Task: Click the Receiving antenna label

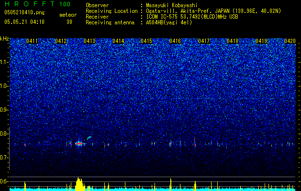Action: point(110,22)
